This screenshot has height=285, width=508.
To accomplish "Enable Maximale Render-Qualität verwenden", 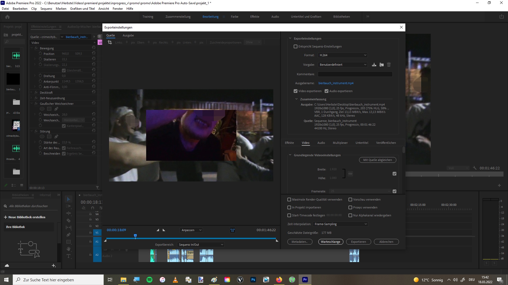I will 289,199.
